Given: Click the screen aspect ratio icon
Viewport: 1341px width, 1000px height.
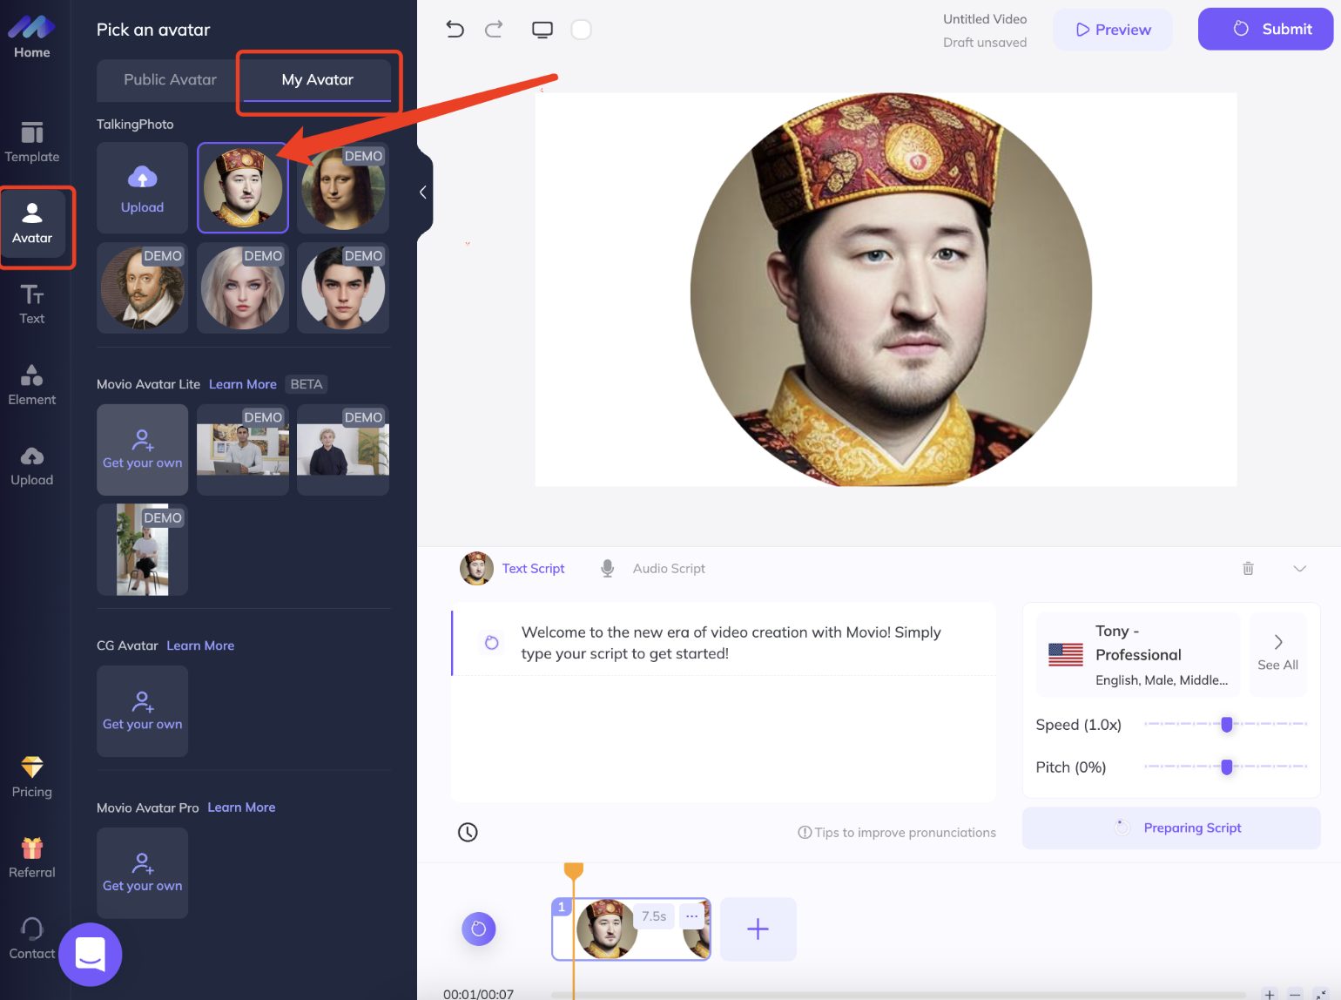Looking at the screenshot, I should pyautogui.click(x=542, y=30).
